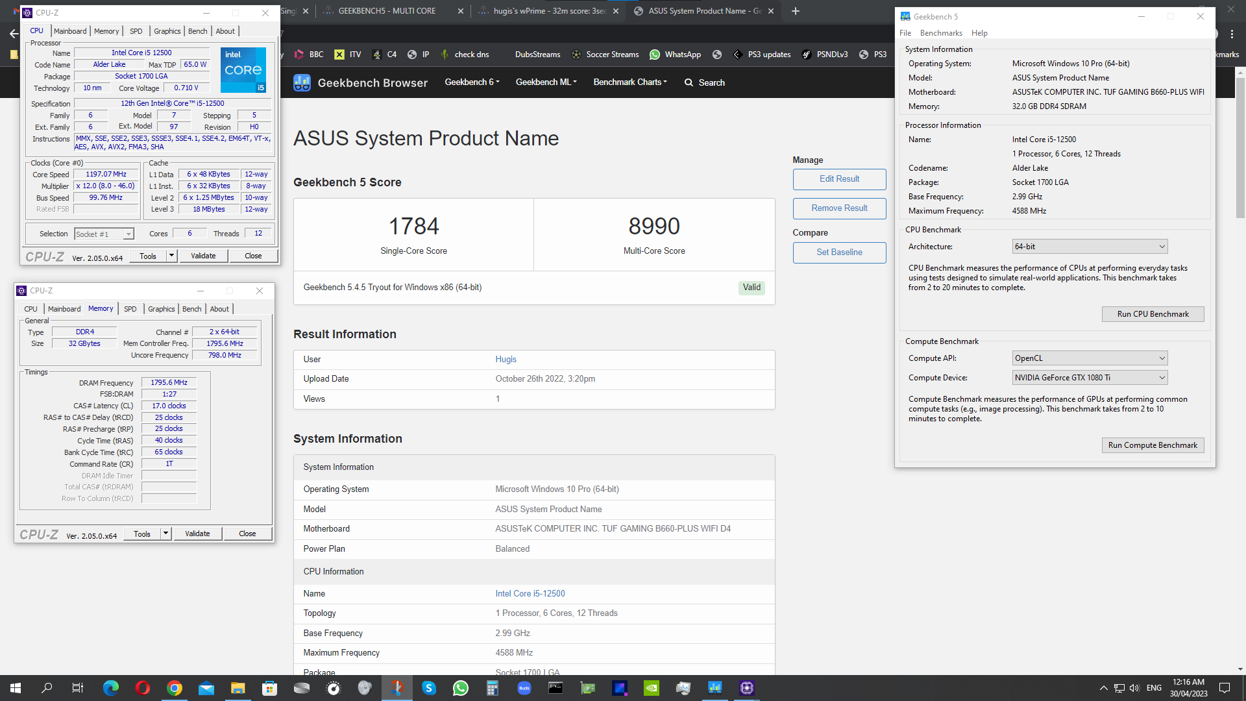Screen dimensions: 1246x701
Task: Open the Calculator app on the taskbar
Action: point(493,688)
